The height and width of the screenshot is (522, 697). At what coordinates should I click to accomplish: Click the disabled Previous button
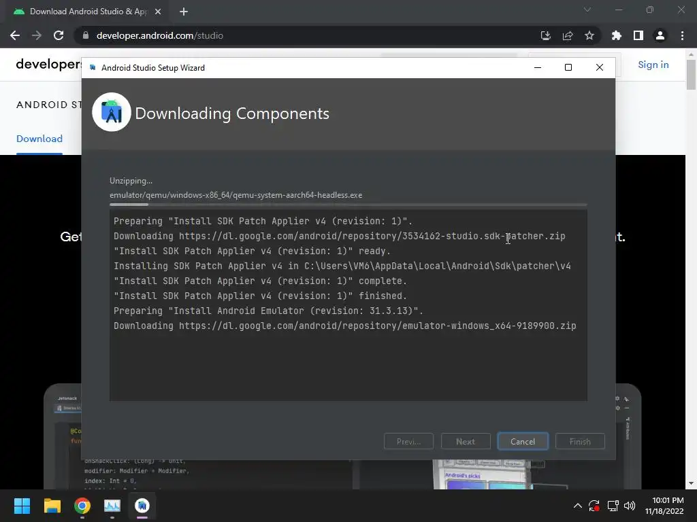408,441
